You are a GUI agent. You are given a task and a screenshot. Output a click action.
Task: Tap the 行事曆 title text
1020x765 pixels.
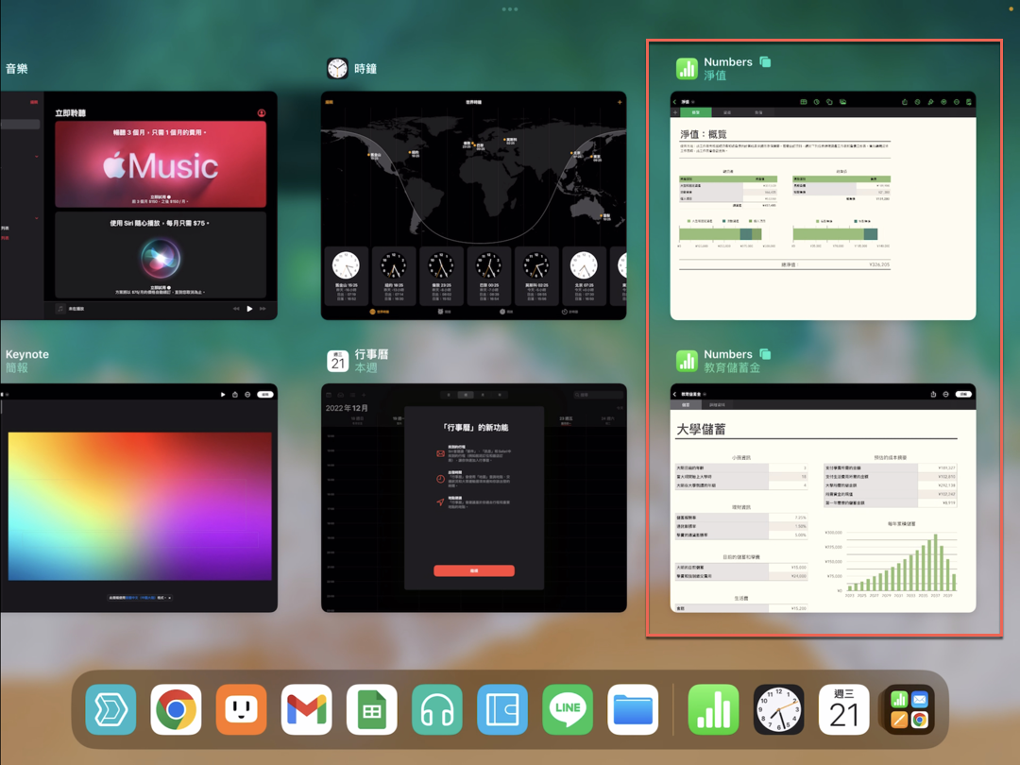[x=371, y=354]
